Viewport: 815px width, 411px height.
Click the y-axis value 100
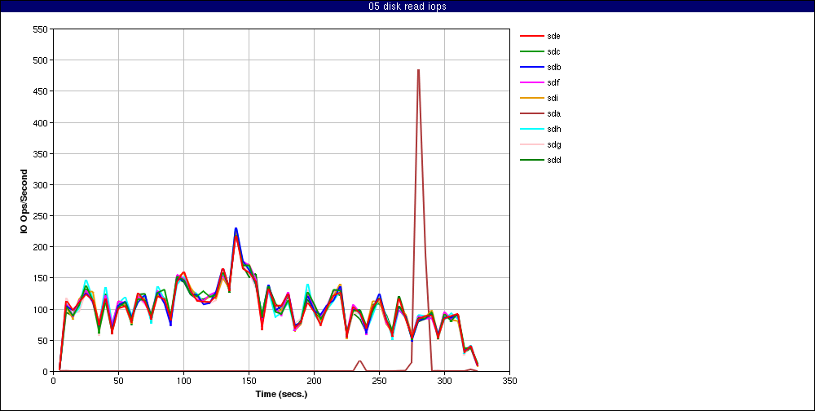click(x=42, y=310)
